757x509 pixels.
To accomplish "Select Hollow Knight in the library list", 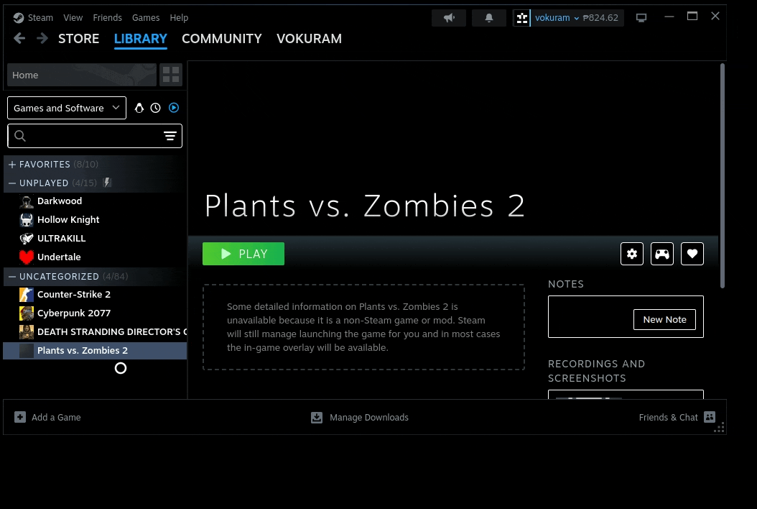I will tap(95, 220).
